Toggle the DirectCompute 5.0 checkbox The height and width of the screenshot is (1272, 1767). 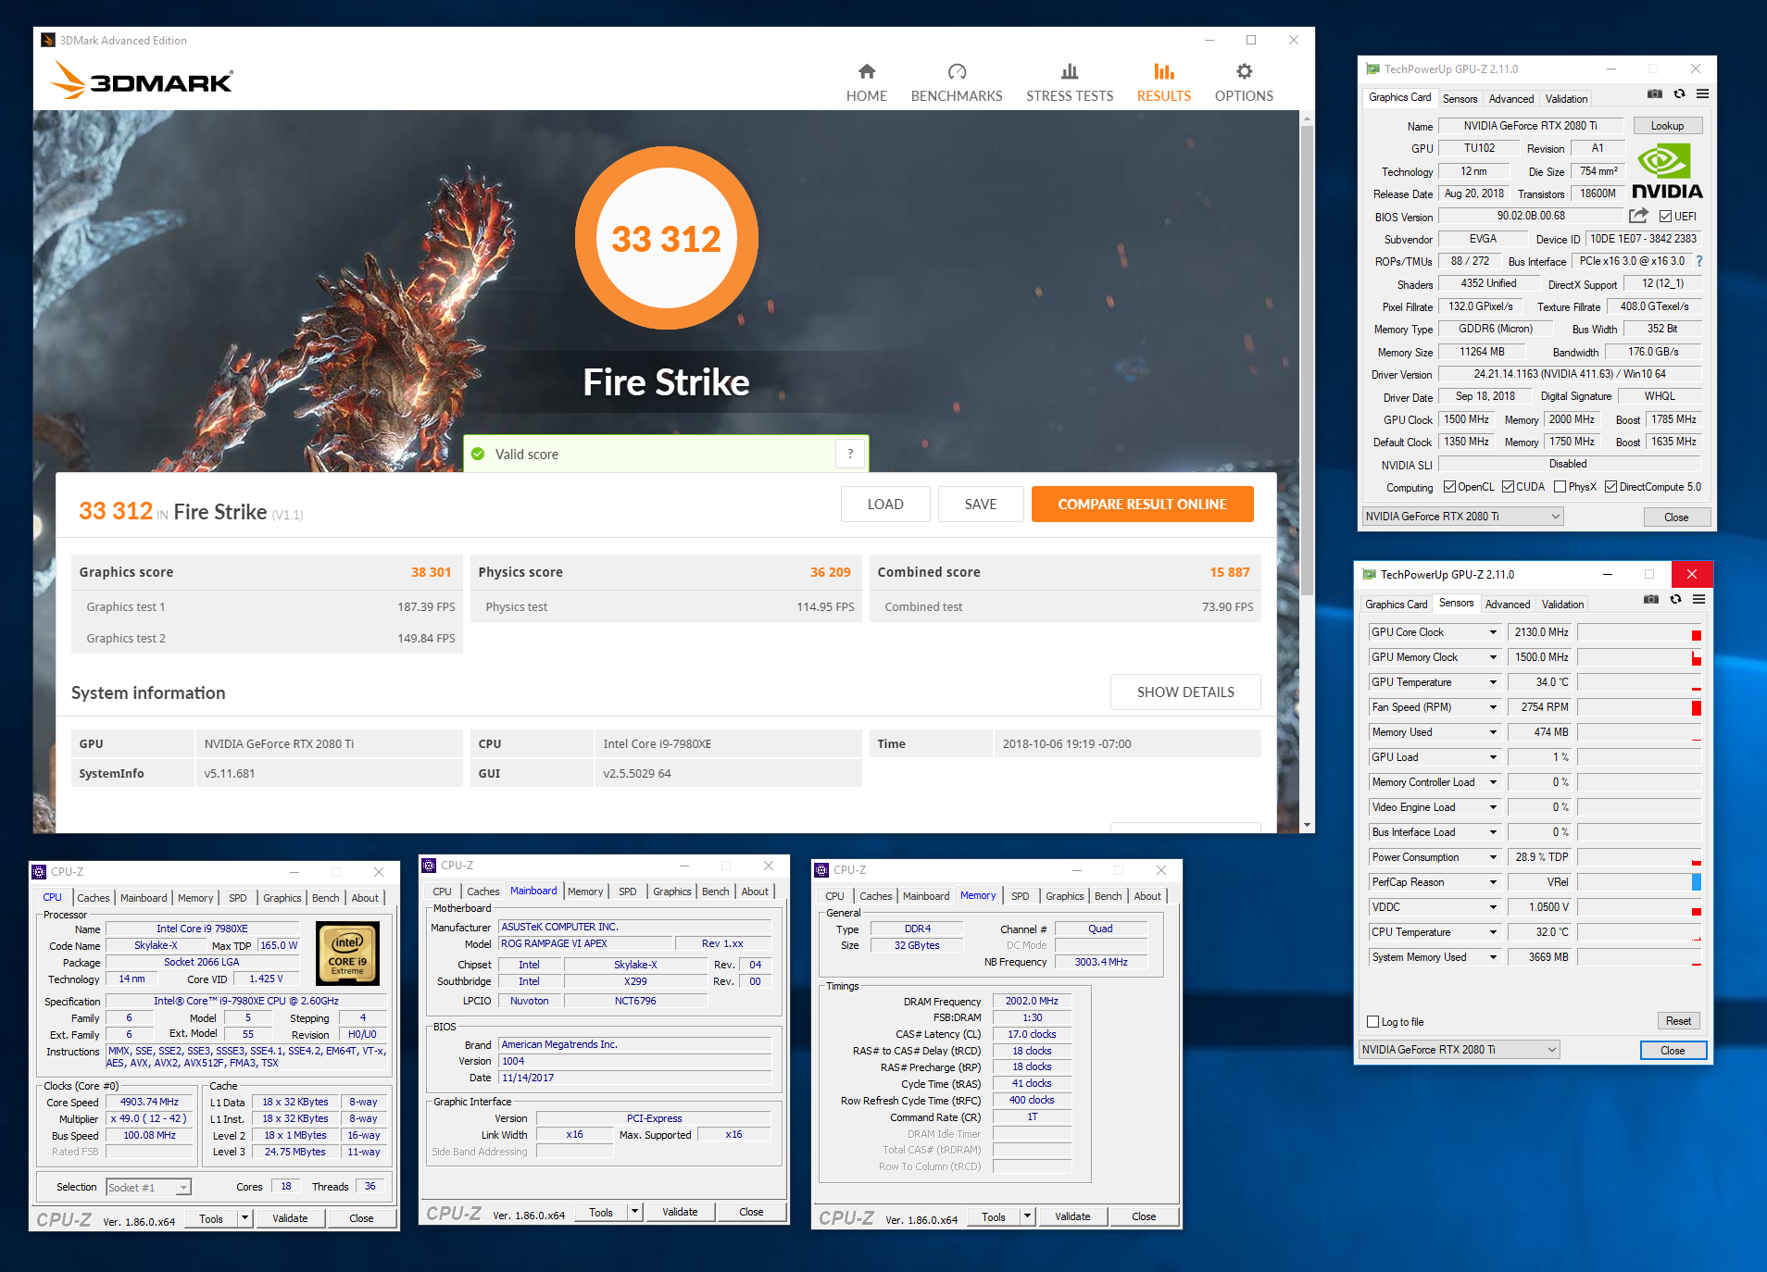pos(1610,487)
